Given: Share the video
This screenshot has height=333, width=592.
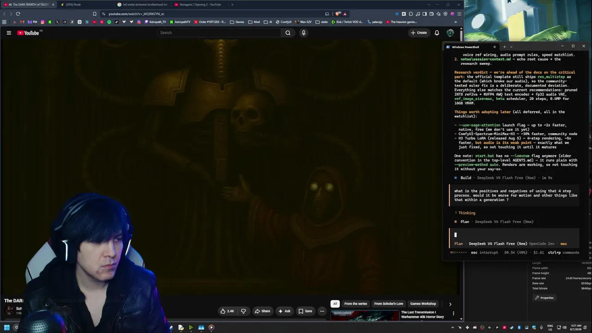Looking at the screenshot, I should tap(262, 311).
